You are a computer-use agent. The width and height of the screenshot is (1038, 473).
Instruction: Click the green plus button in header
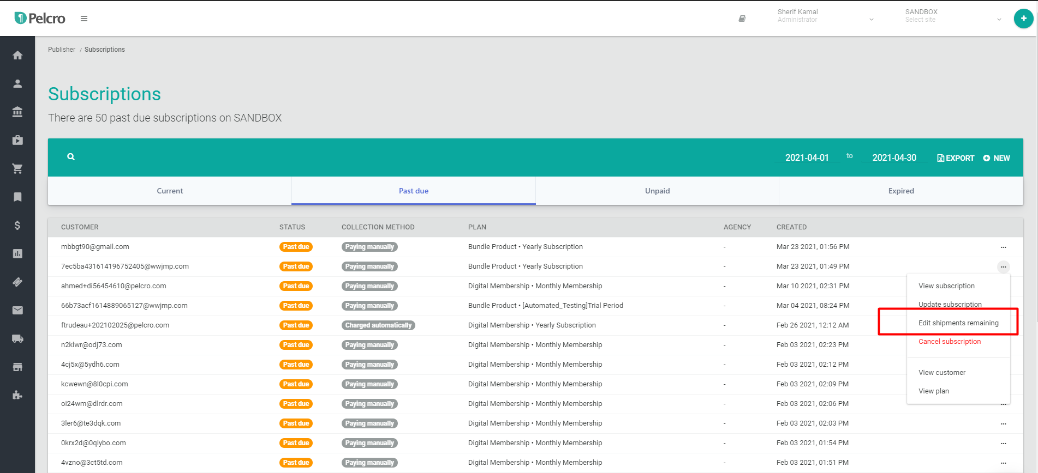1023,19
